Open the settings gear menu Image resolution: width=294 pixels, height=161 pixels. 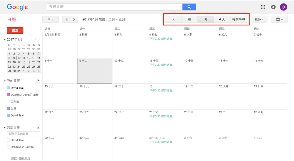pos(279,19)
